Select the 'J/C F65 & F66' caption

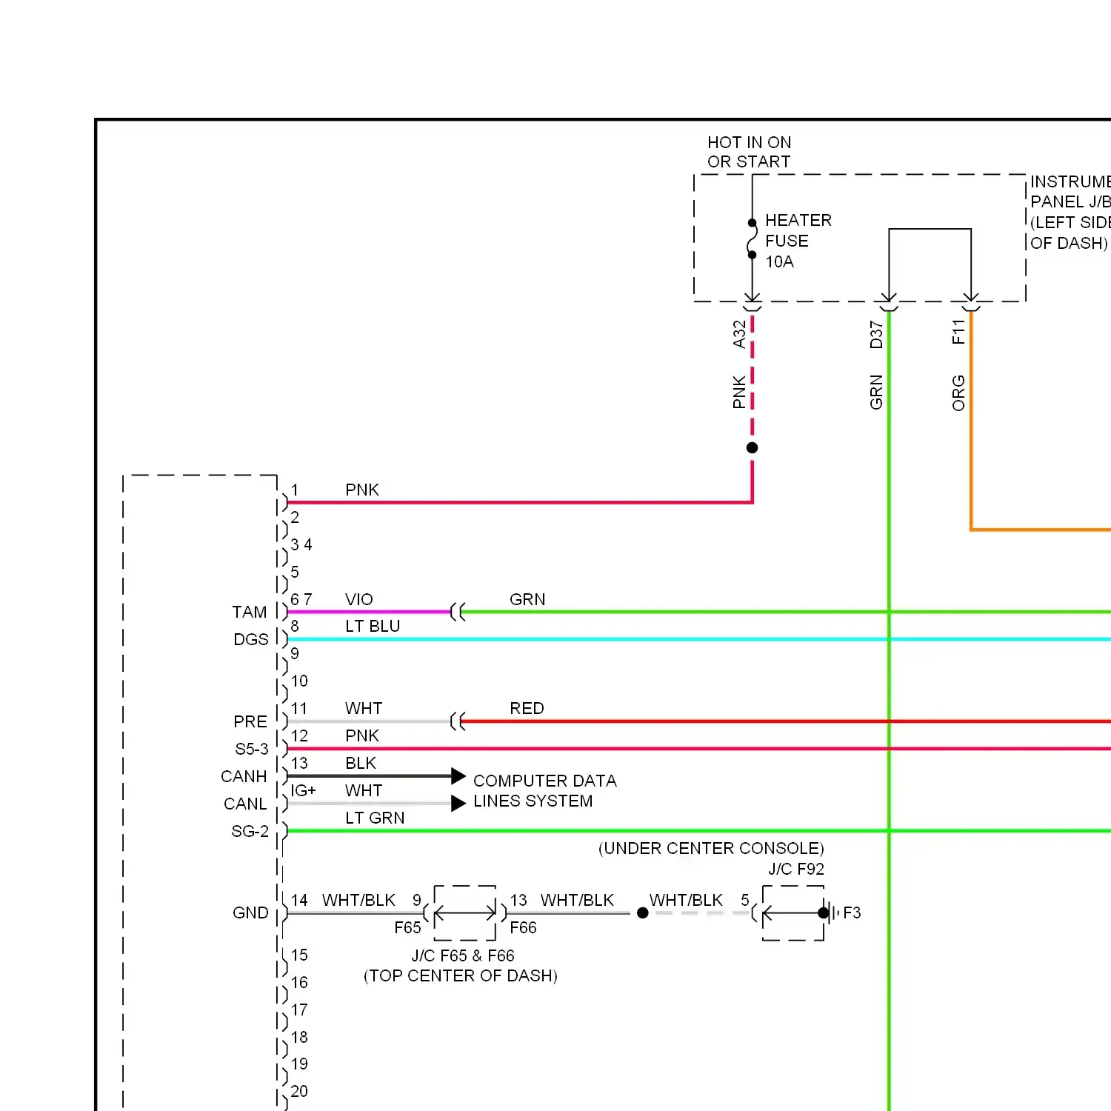pos(463,955)
